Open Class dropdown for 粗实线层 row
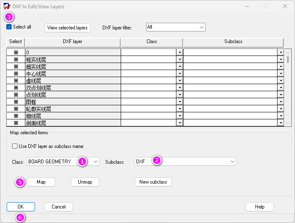The width and height of the screenshot is (295, 223). (x=180, y=60)
